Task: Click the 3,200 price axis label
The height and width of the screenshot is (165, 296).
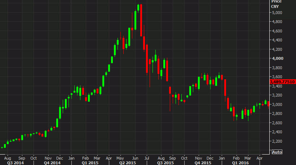Action: tap(277, 95)
